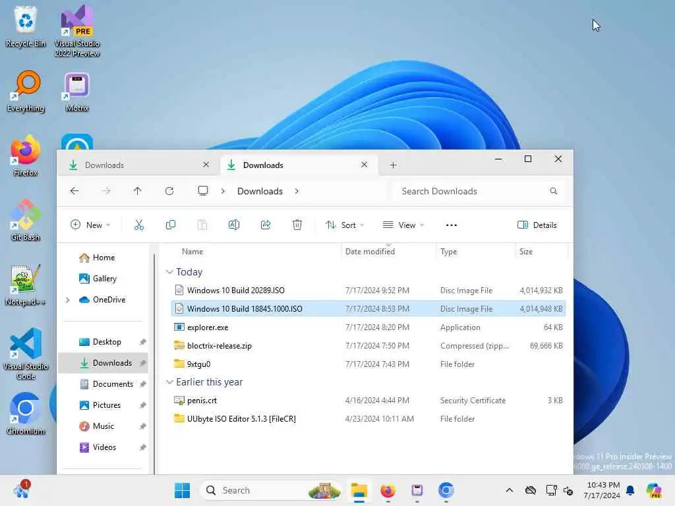The height and width of the screenshot is (506, 675).
Task: Toggle the Details pane button
Action: point(537,225)
